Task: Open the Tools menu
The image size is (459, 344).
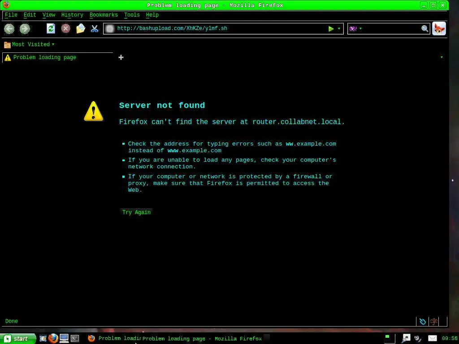Action: [132, 15]
